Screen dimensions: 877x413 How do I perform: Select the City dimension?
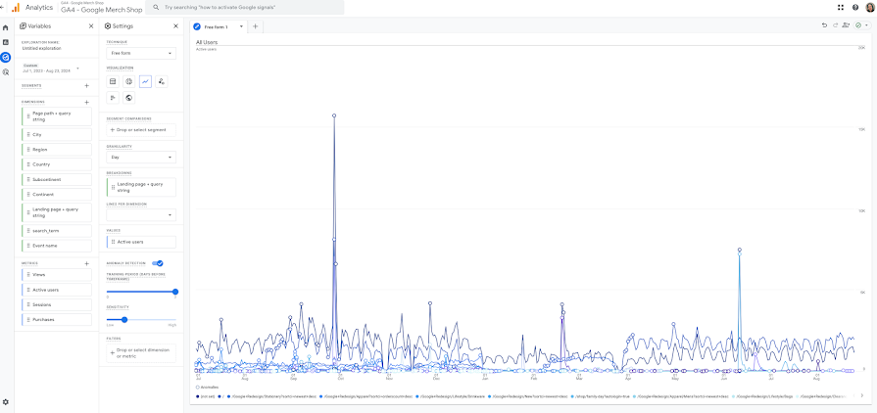[57, 135]
